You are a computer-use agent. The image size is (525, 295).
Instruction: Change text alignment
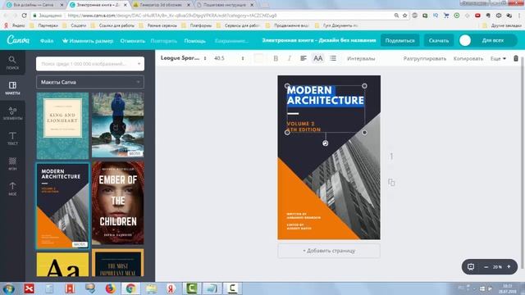(x=304, y=58)
